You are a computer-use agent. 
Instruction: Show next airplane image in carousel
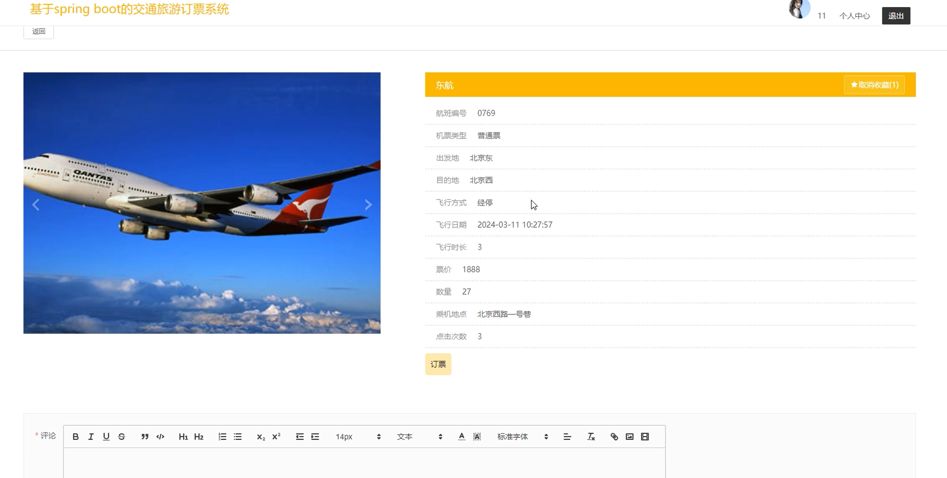(368, 204)
